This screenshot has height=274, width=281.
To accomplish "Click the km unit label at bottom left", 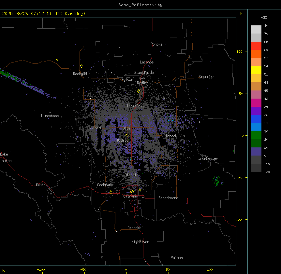I will (5, 270).
